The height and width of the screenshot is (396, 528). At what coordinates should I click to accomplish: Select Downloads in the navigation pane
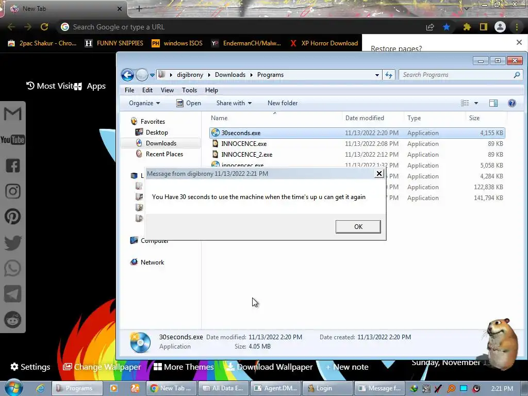(161, 143)
